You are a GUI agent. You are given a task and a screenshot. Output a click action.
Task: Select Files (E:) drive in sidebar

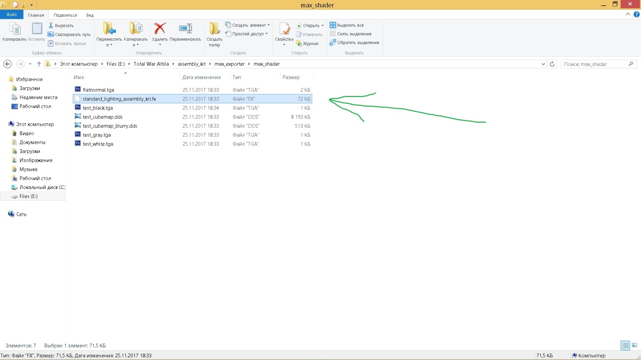(x=28, y=196)
